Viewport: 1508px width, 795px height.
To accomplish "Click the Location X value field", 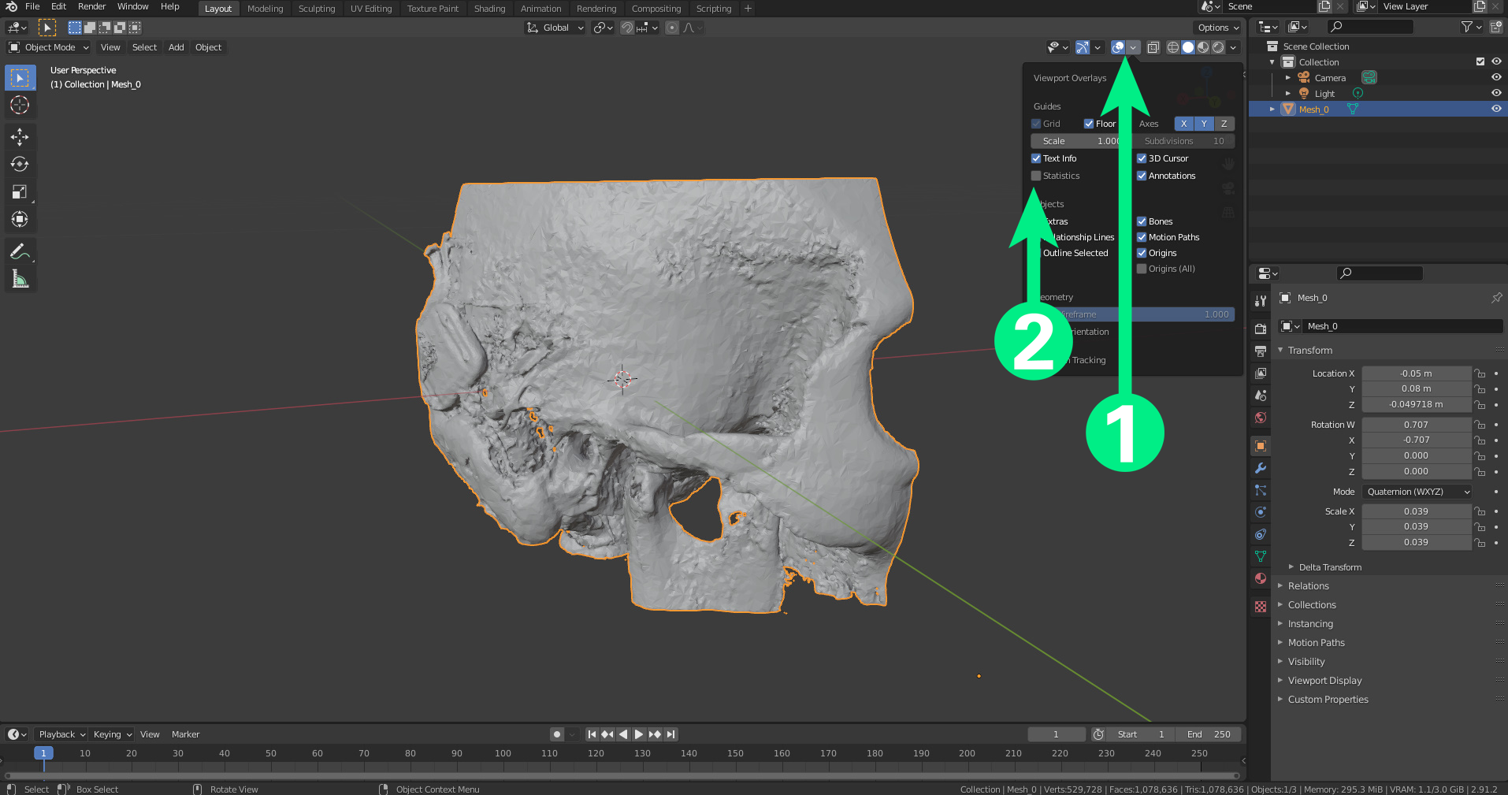I will [1416, 373].
